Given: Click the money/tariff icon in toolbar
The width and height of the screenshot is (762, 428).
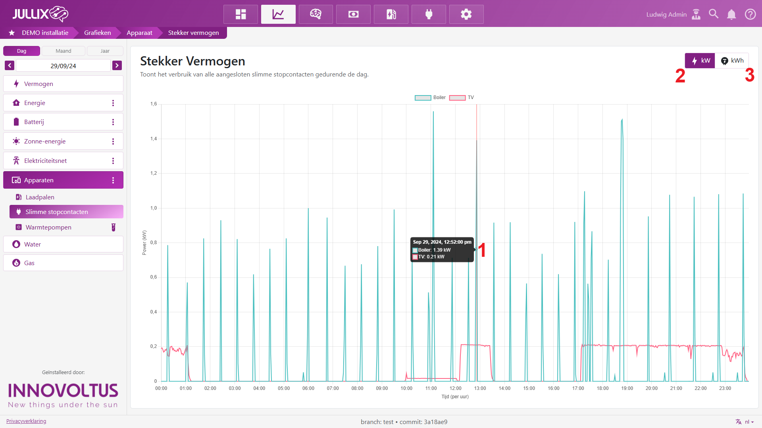Looking at the screenshot, I should 353,14.
